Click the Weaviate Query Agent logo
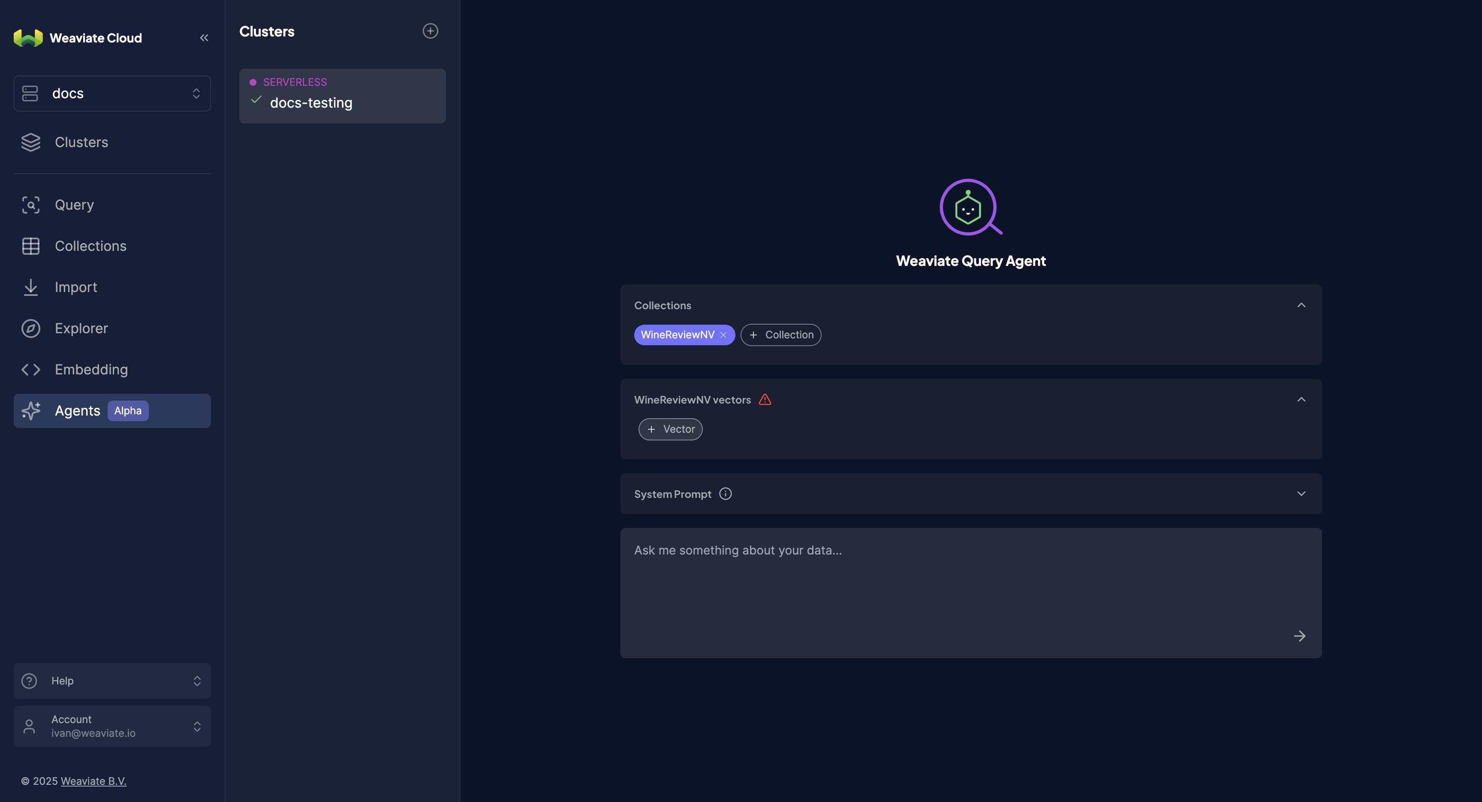Screen dimensions: 1482x802 coord(970,207)
